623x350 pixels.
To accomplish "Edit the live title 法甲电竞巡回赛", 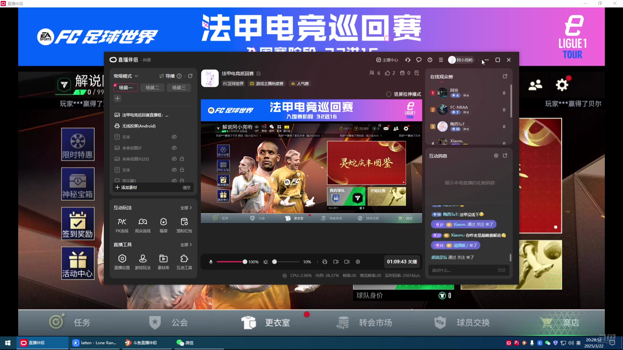I will [259, 74].
